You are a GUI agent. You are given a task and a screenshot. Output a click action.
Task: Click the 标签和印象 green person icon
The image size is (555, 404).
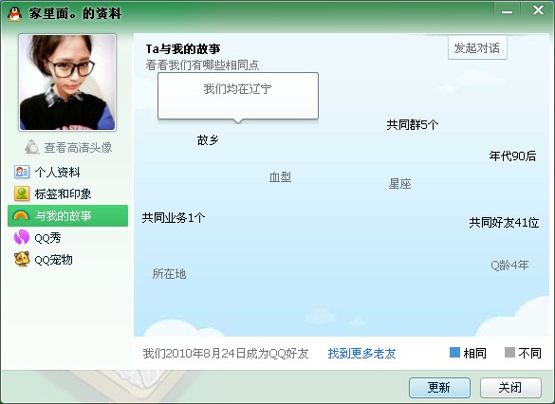[22, 193]
